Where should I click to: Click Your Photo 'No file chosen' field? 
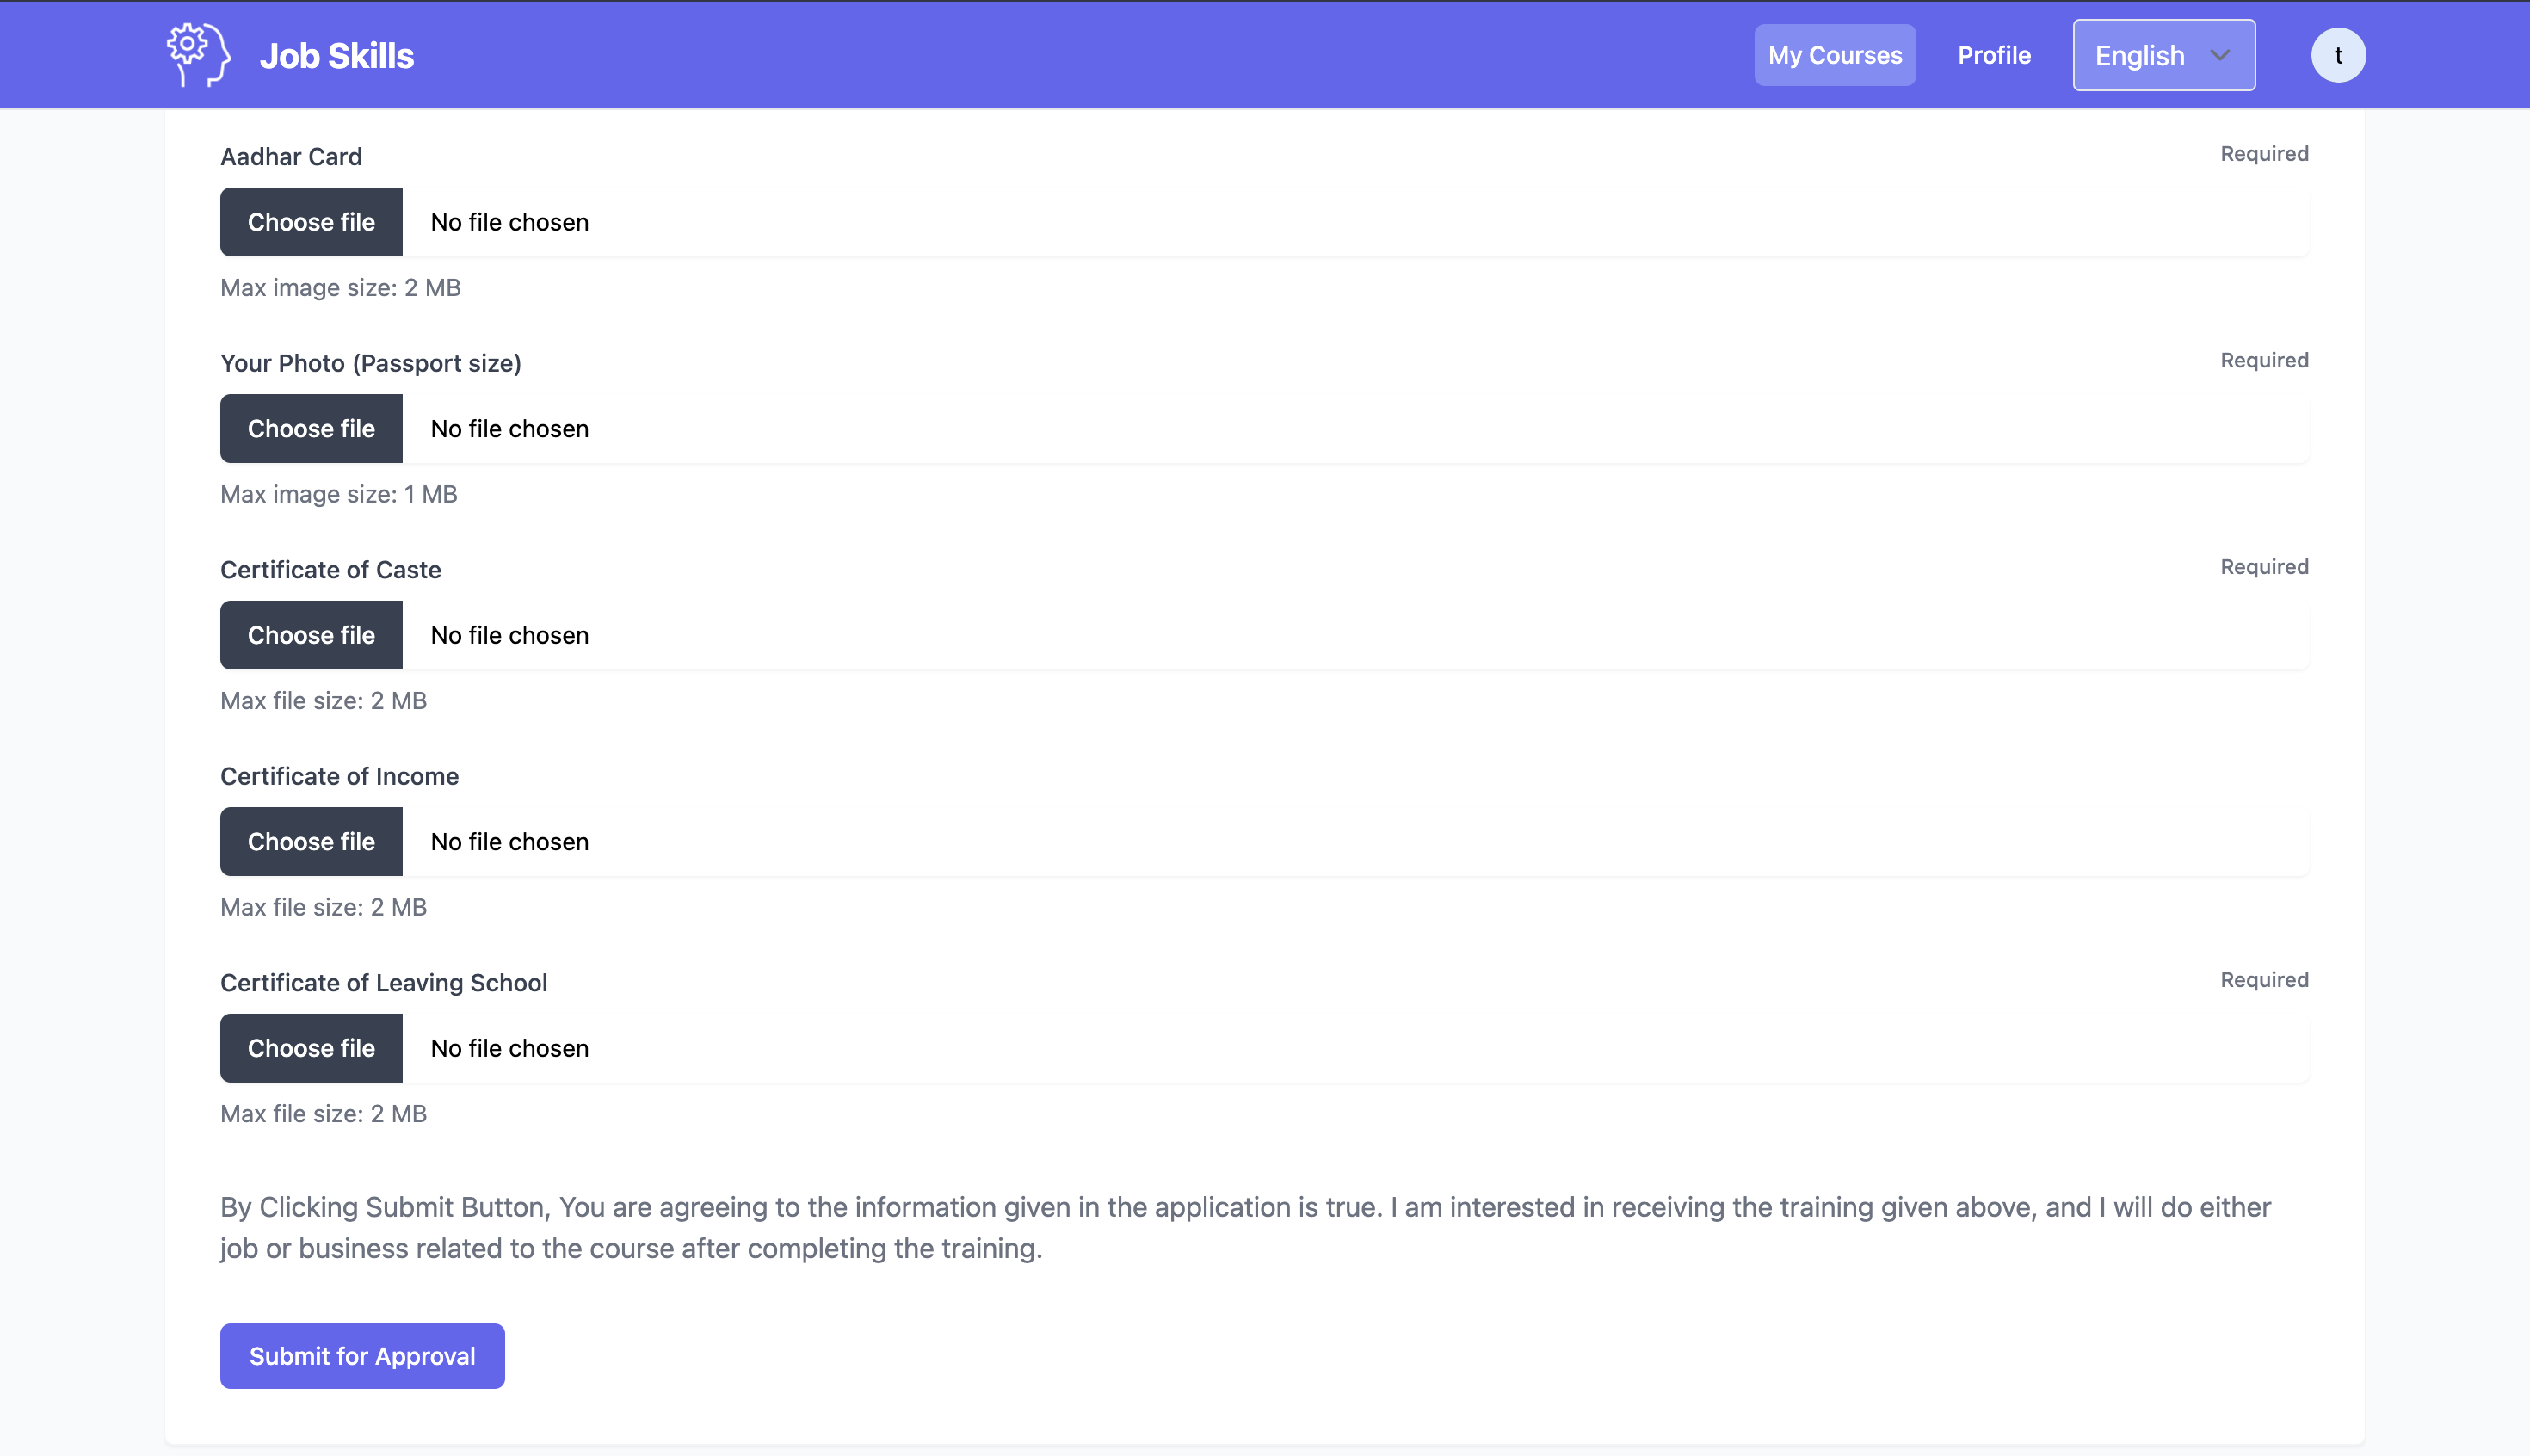point(509,428)
